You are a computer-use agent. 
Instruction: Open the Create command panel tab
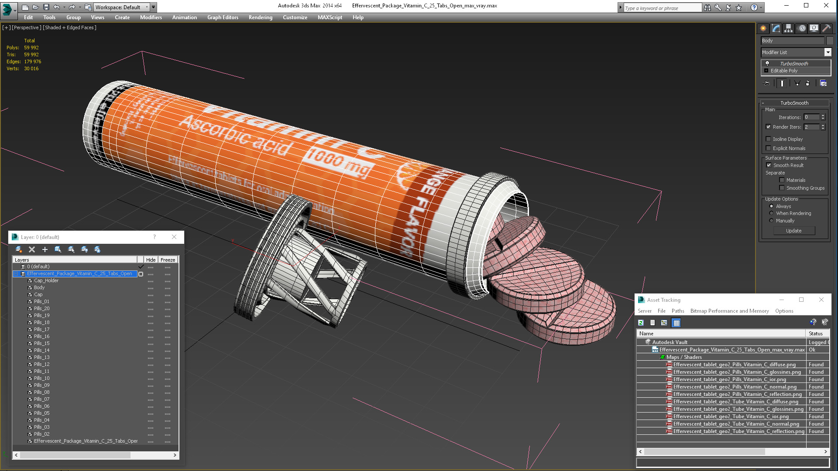[763, 28]
